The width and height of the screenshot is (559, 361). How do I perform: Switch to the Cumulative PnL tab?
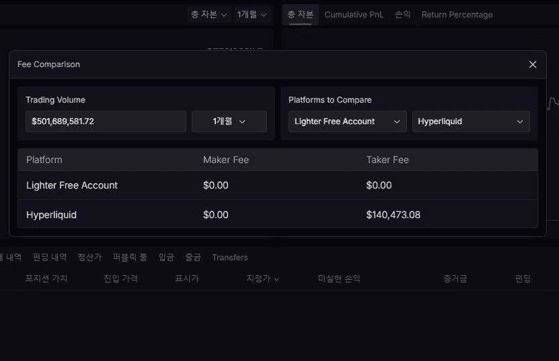point(354,15)
